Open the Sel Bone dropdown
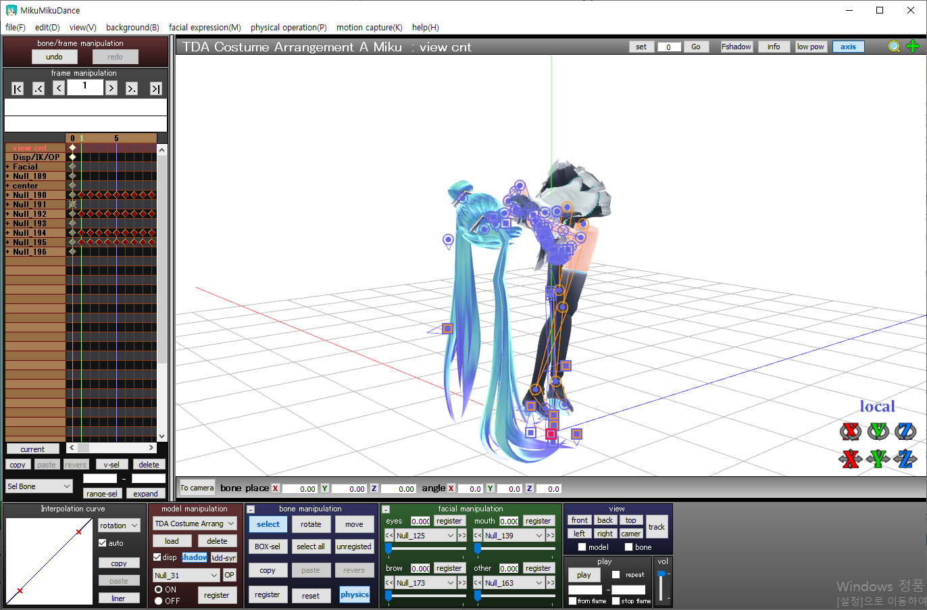927x610 pixels. 39,486
